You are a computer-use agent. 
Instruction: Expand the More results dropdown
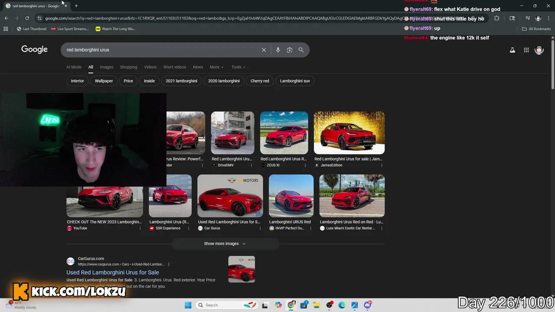point(216,67)
